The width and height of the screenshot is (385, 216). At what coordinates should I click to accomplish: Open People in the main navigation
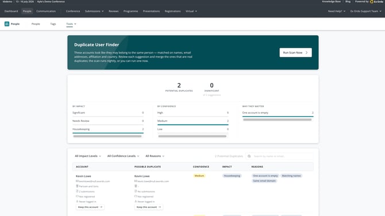coord(27,11)
